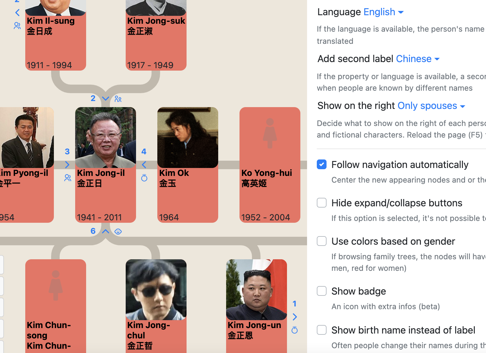Click the siblings icon beside Kim Il-sung

[17, 26]
